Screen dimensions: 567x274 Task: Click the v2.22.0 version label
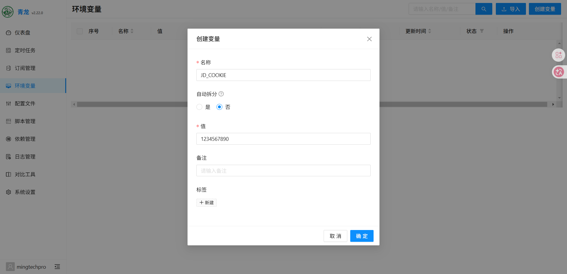pos(37,13)
